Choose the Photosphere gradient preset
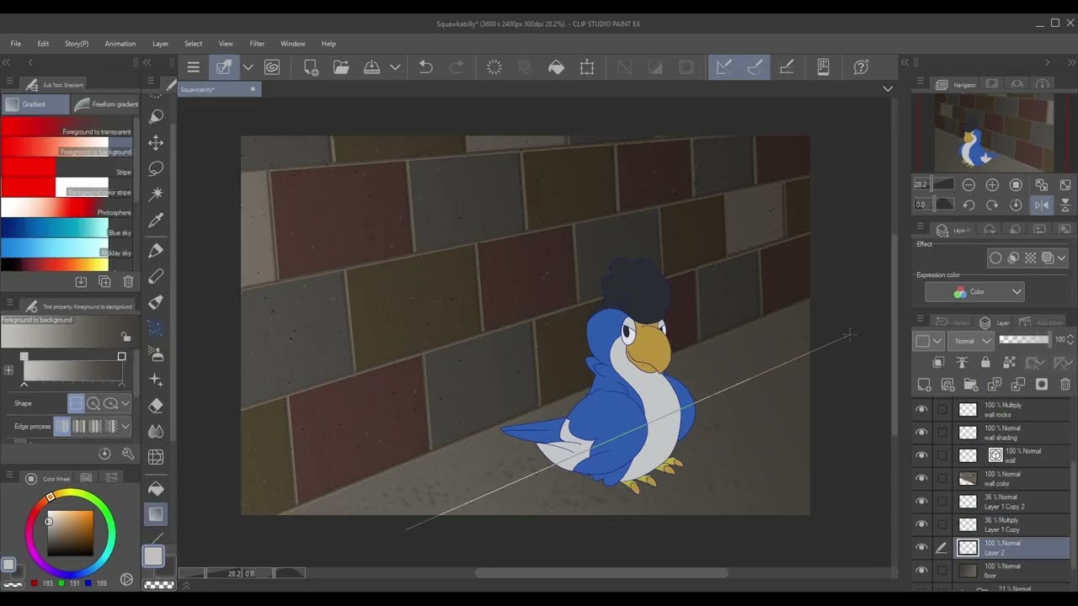This screenshot has height=606, width=1078. (67, 209)
